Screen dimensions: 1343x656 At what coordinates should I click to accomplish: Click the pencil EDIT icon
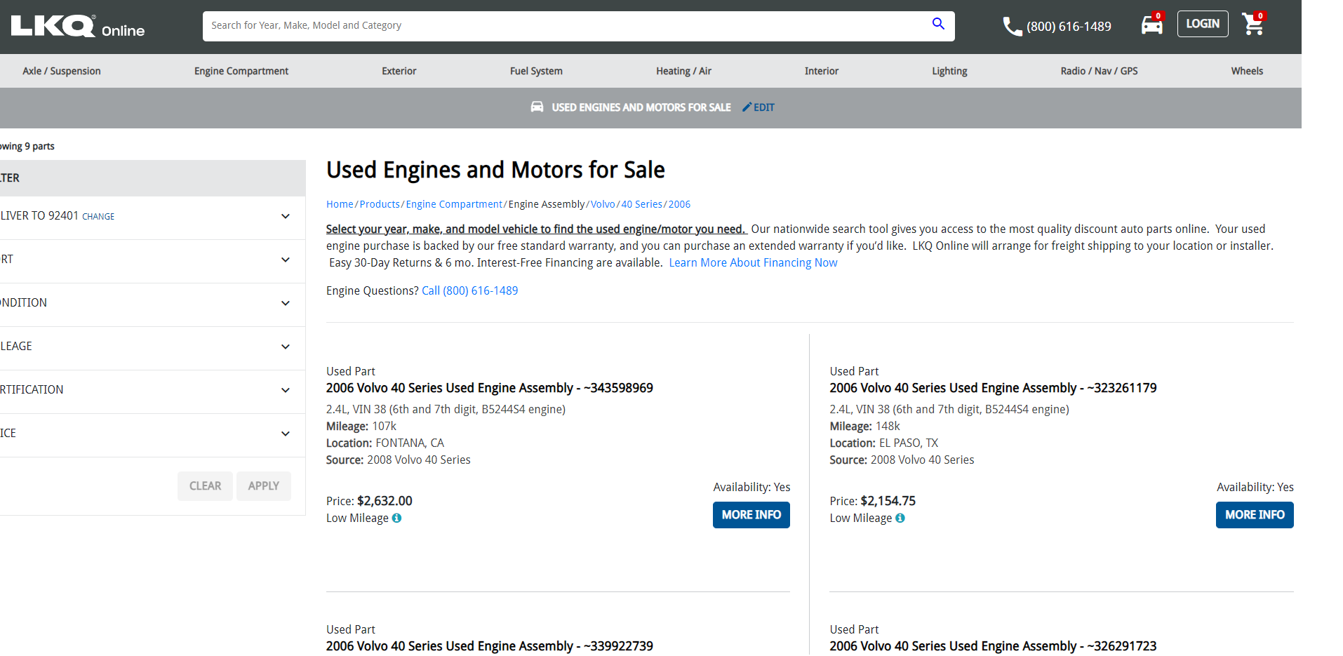747,107
